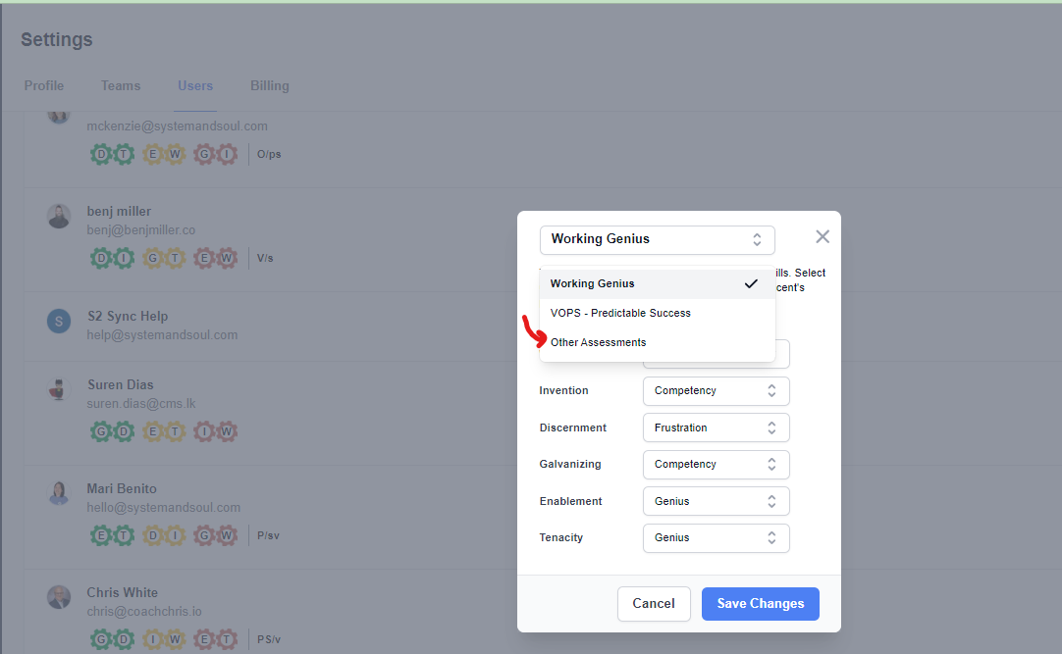Click email suren.dias@cms.lk
This screenshot has height=654, width=1062.
pos(141,404)
